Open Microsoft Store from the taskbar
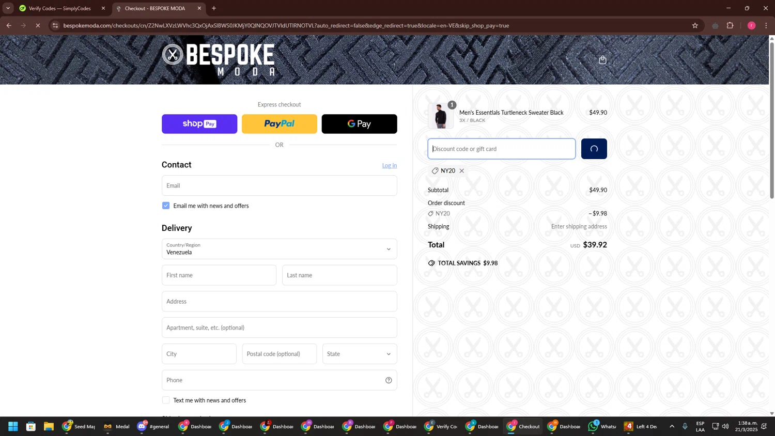Viewport: 775px width, 436px height. point(31,426)
